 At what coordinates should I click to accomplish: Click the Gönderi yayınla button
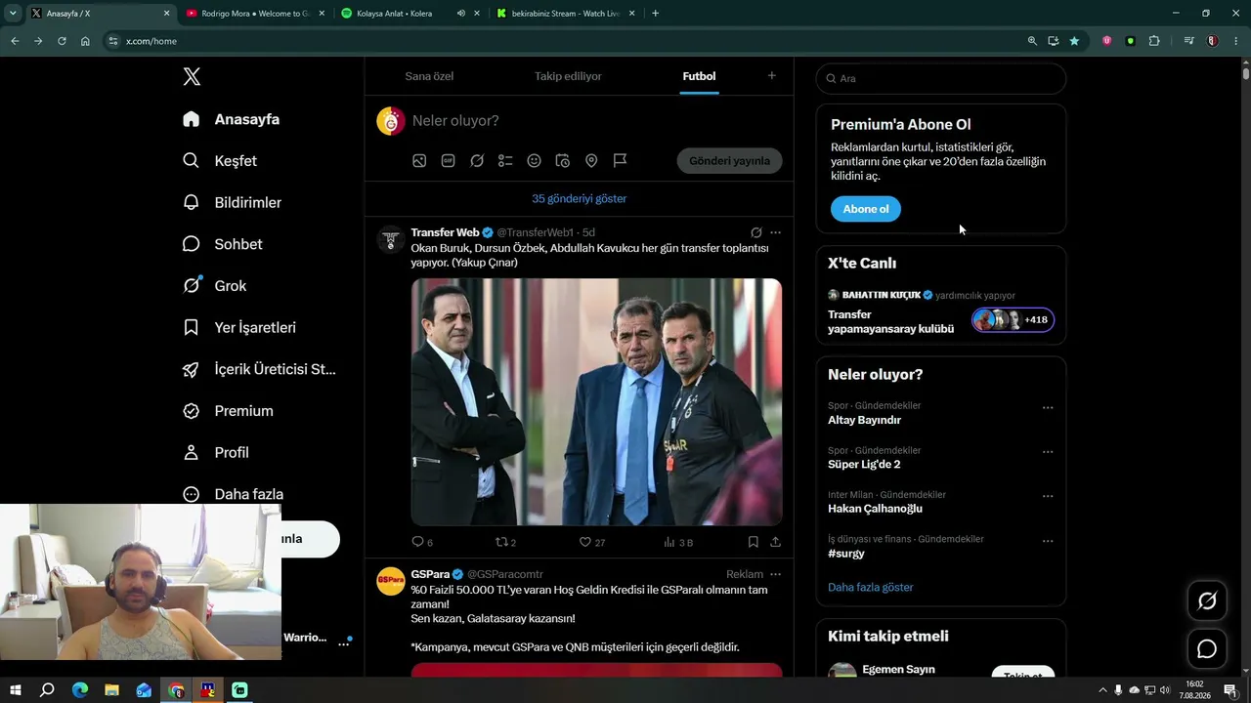click(729, 161)
